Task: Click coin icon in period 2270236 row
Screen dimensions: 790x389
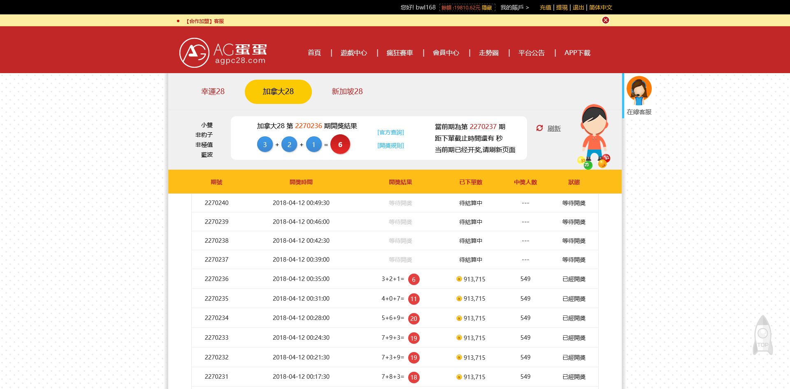Action: [x=459, y=279]
